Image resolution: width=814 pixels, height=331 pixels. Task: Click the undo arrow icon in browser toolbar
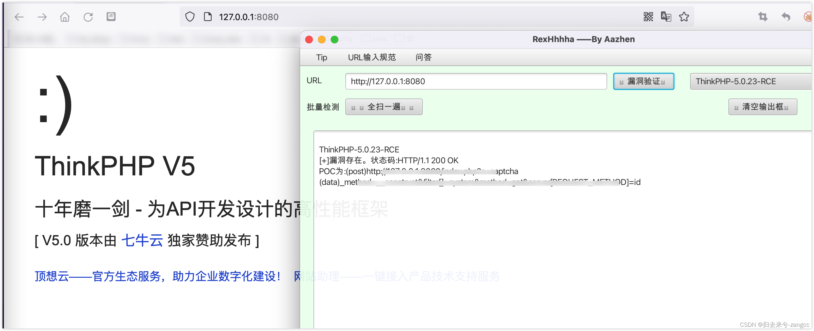pyautogui.click(x=786, y=17)
